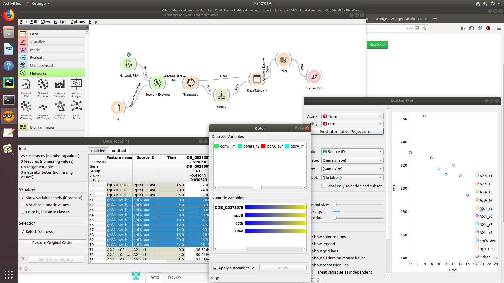Click Find Informative Projections button
This screenshot has width=504, height=283.
tap(345, 132)
